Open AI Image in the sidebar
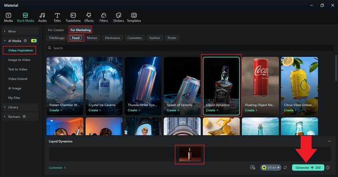The image size is (338, 177). [15, 88]
